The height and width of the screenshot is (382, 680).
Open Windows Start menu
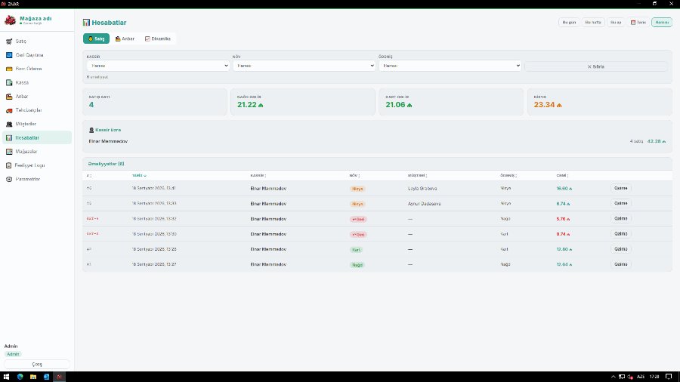6,377
